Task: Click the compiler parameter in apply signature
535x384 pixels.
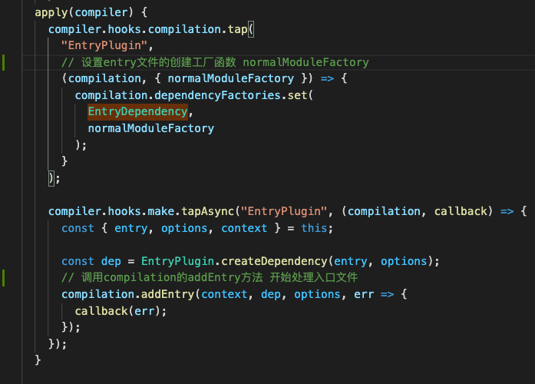Action: (x=101, y=13)
